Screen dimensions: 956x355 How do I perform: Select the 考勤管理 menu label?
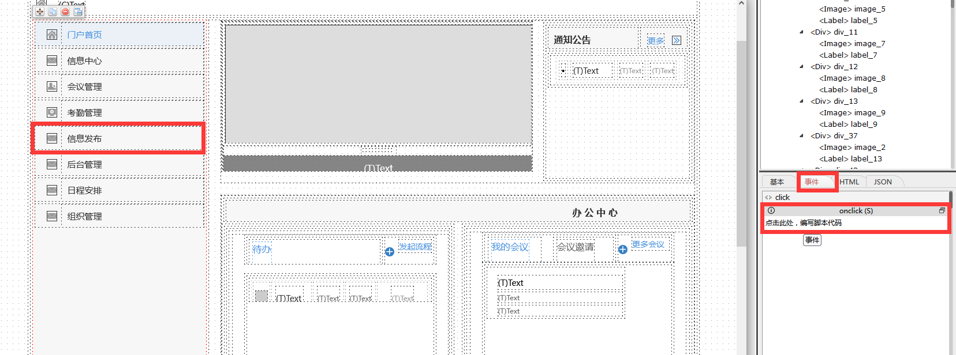84,112
